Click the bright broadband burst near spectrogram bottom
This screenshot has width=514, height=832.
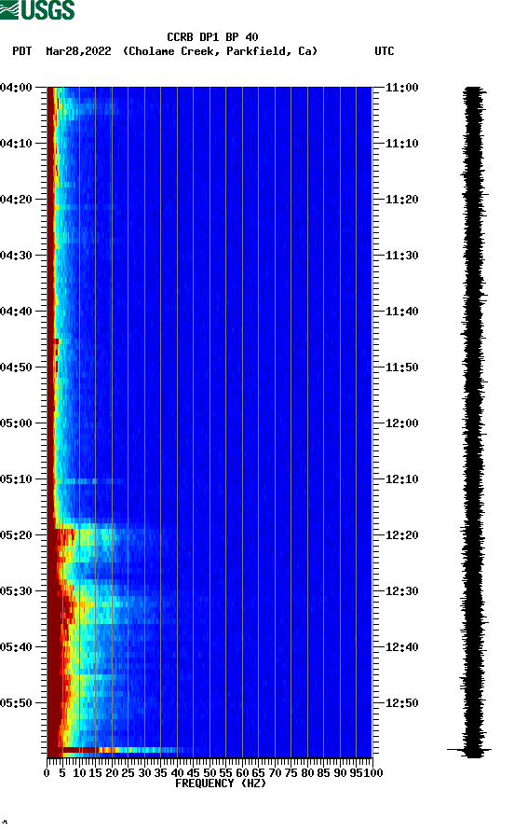click(119, 750)
